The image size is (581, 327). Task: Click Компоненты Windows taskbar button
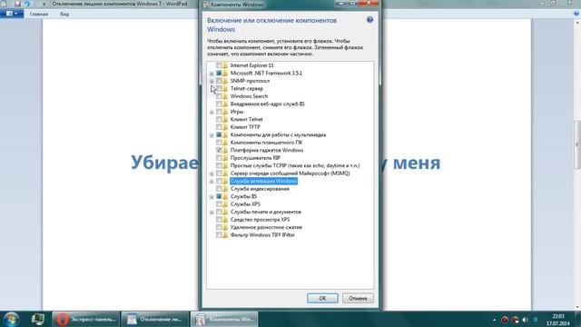click(224, 319)
